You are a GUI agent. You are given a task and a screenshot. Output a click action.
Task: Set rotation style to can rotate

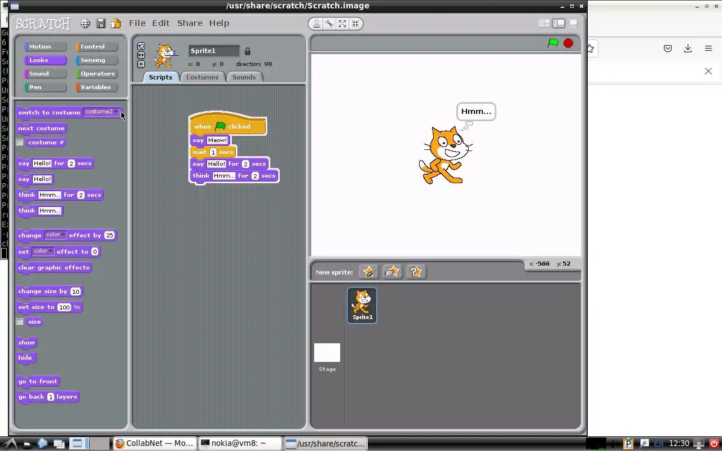[141, 46]
